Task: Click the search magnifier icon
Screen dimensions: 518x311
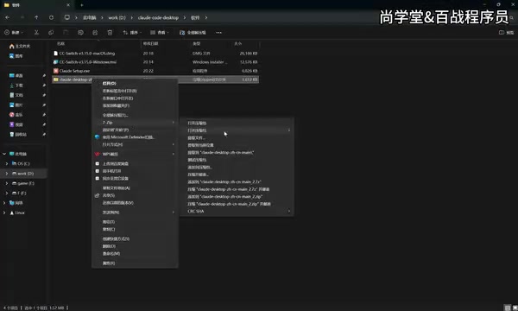Action: [x=511, y=18]
